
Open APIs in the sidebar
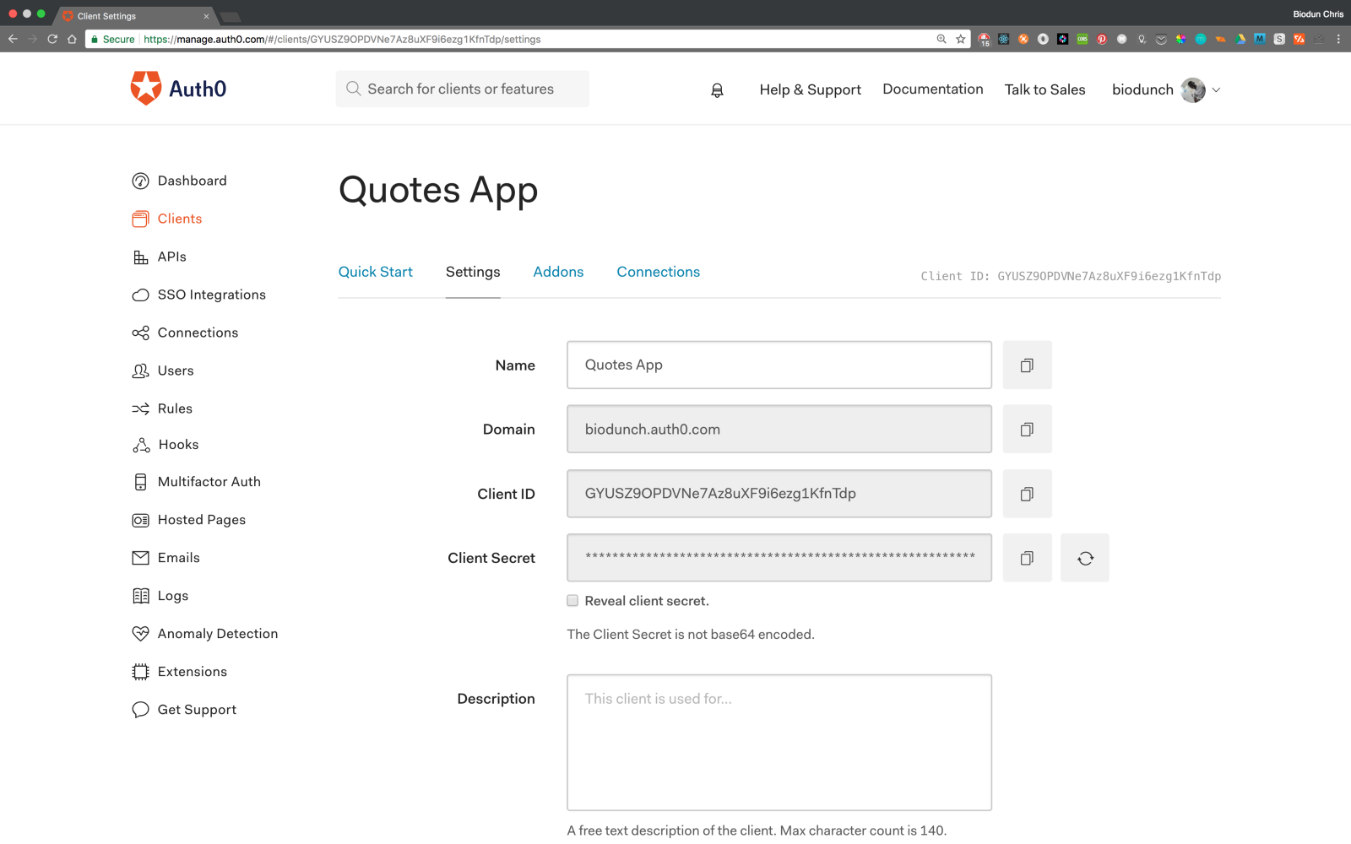pos(160,257)
